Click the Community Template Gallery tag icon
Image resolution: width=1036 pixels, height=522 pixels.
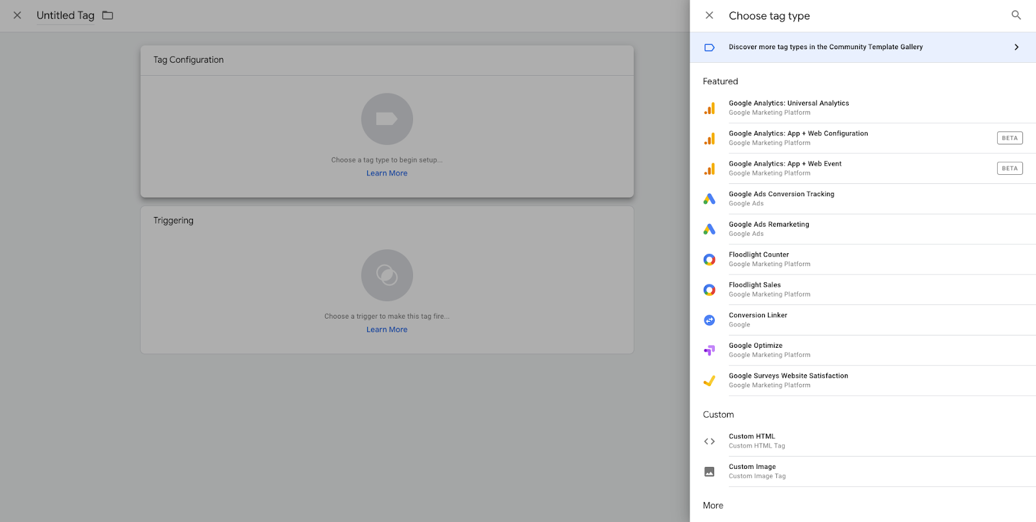point(709,47)
